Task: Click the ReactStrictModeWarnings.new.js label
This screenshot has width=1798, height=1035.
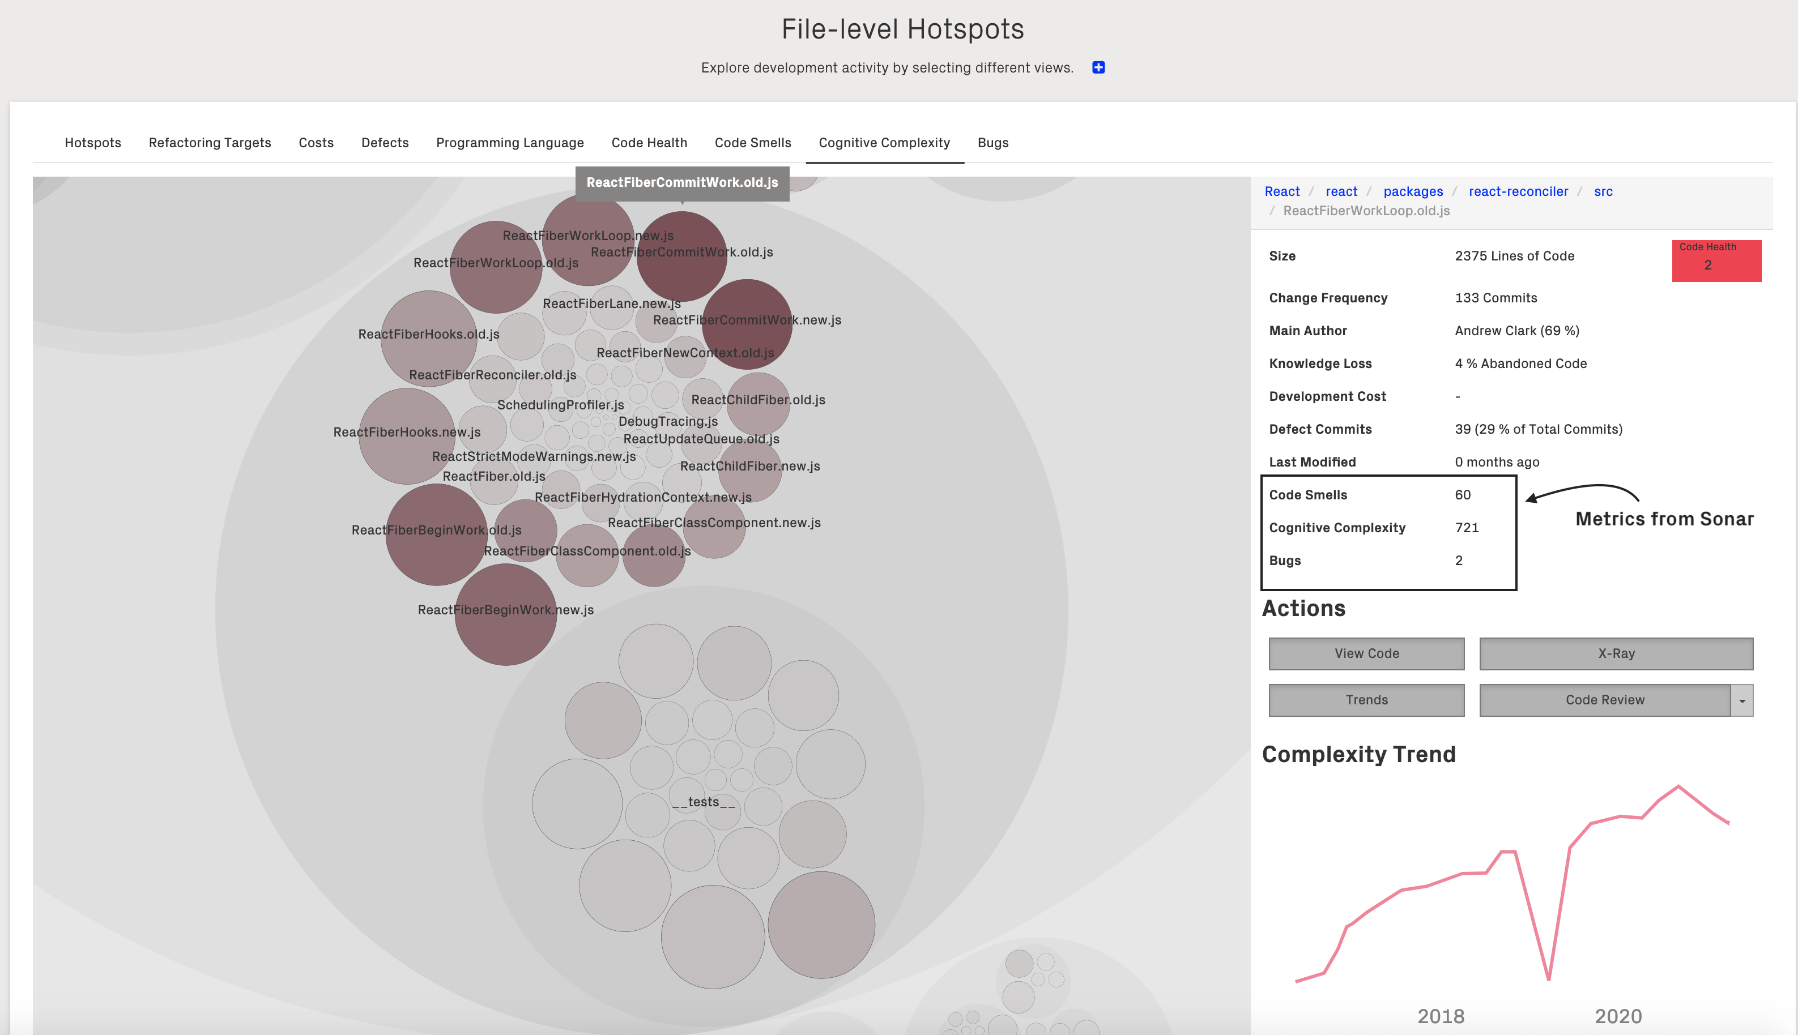Action: [534, 456]
